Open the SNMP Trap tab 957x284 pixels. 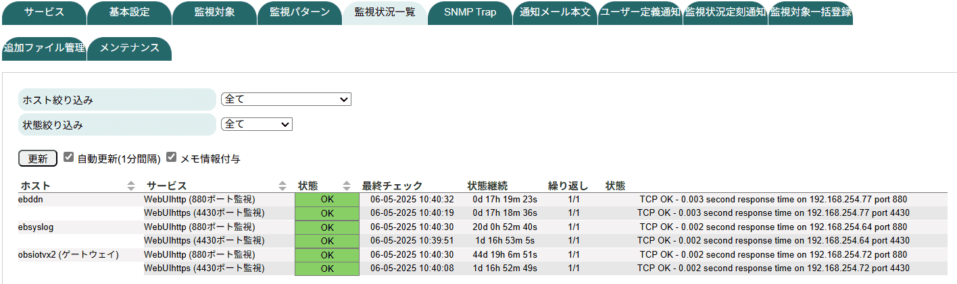[470, 13]
